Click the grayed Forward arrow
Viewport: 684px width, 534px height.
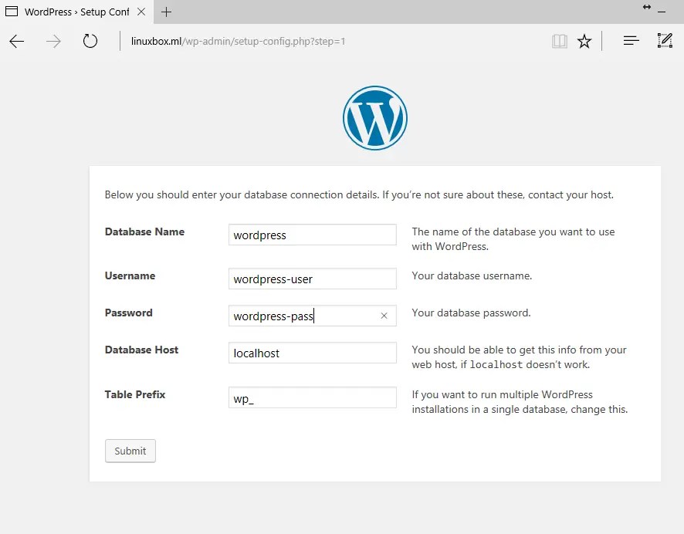click(52, 42)
